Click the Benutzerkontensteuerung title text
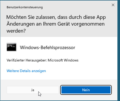Image resolution: width=120 pixels, height=101 pixels. tap(25, 7)
